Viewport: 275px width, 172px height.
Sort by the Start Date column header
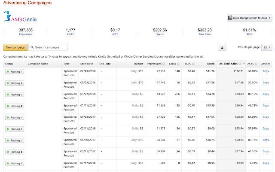(x=86, y=64)
